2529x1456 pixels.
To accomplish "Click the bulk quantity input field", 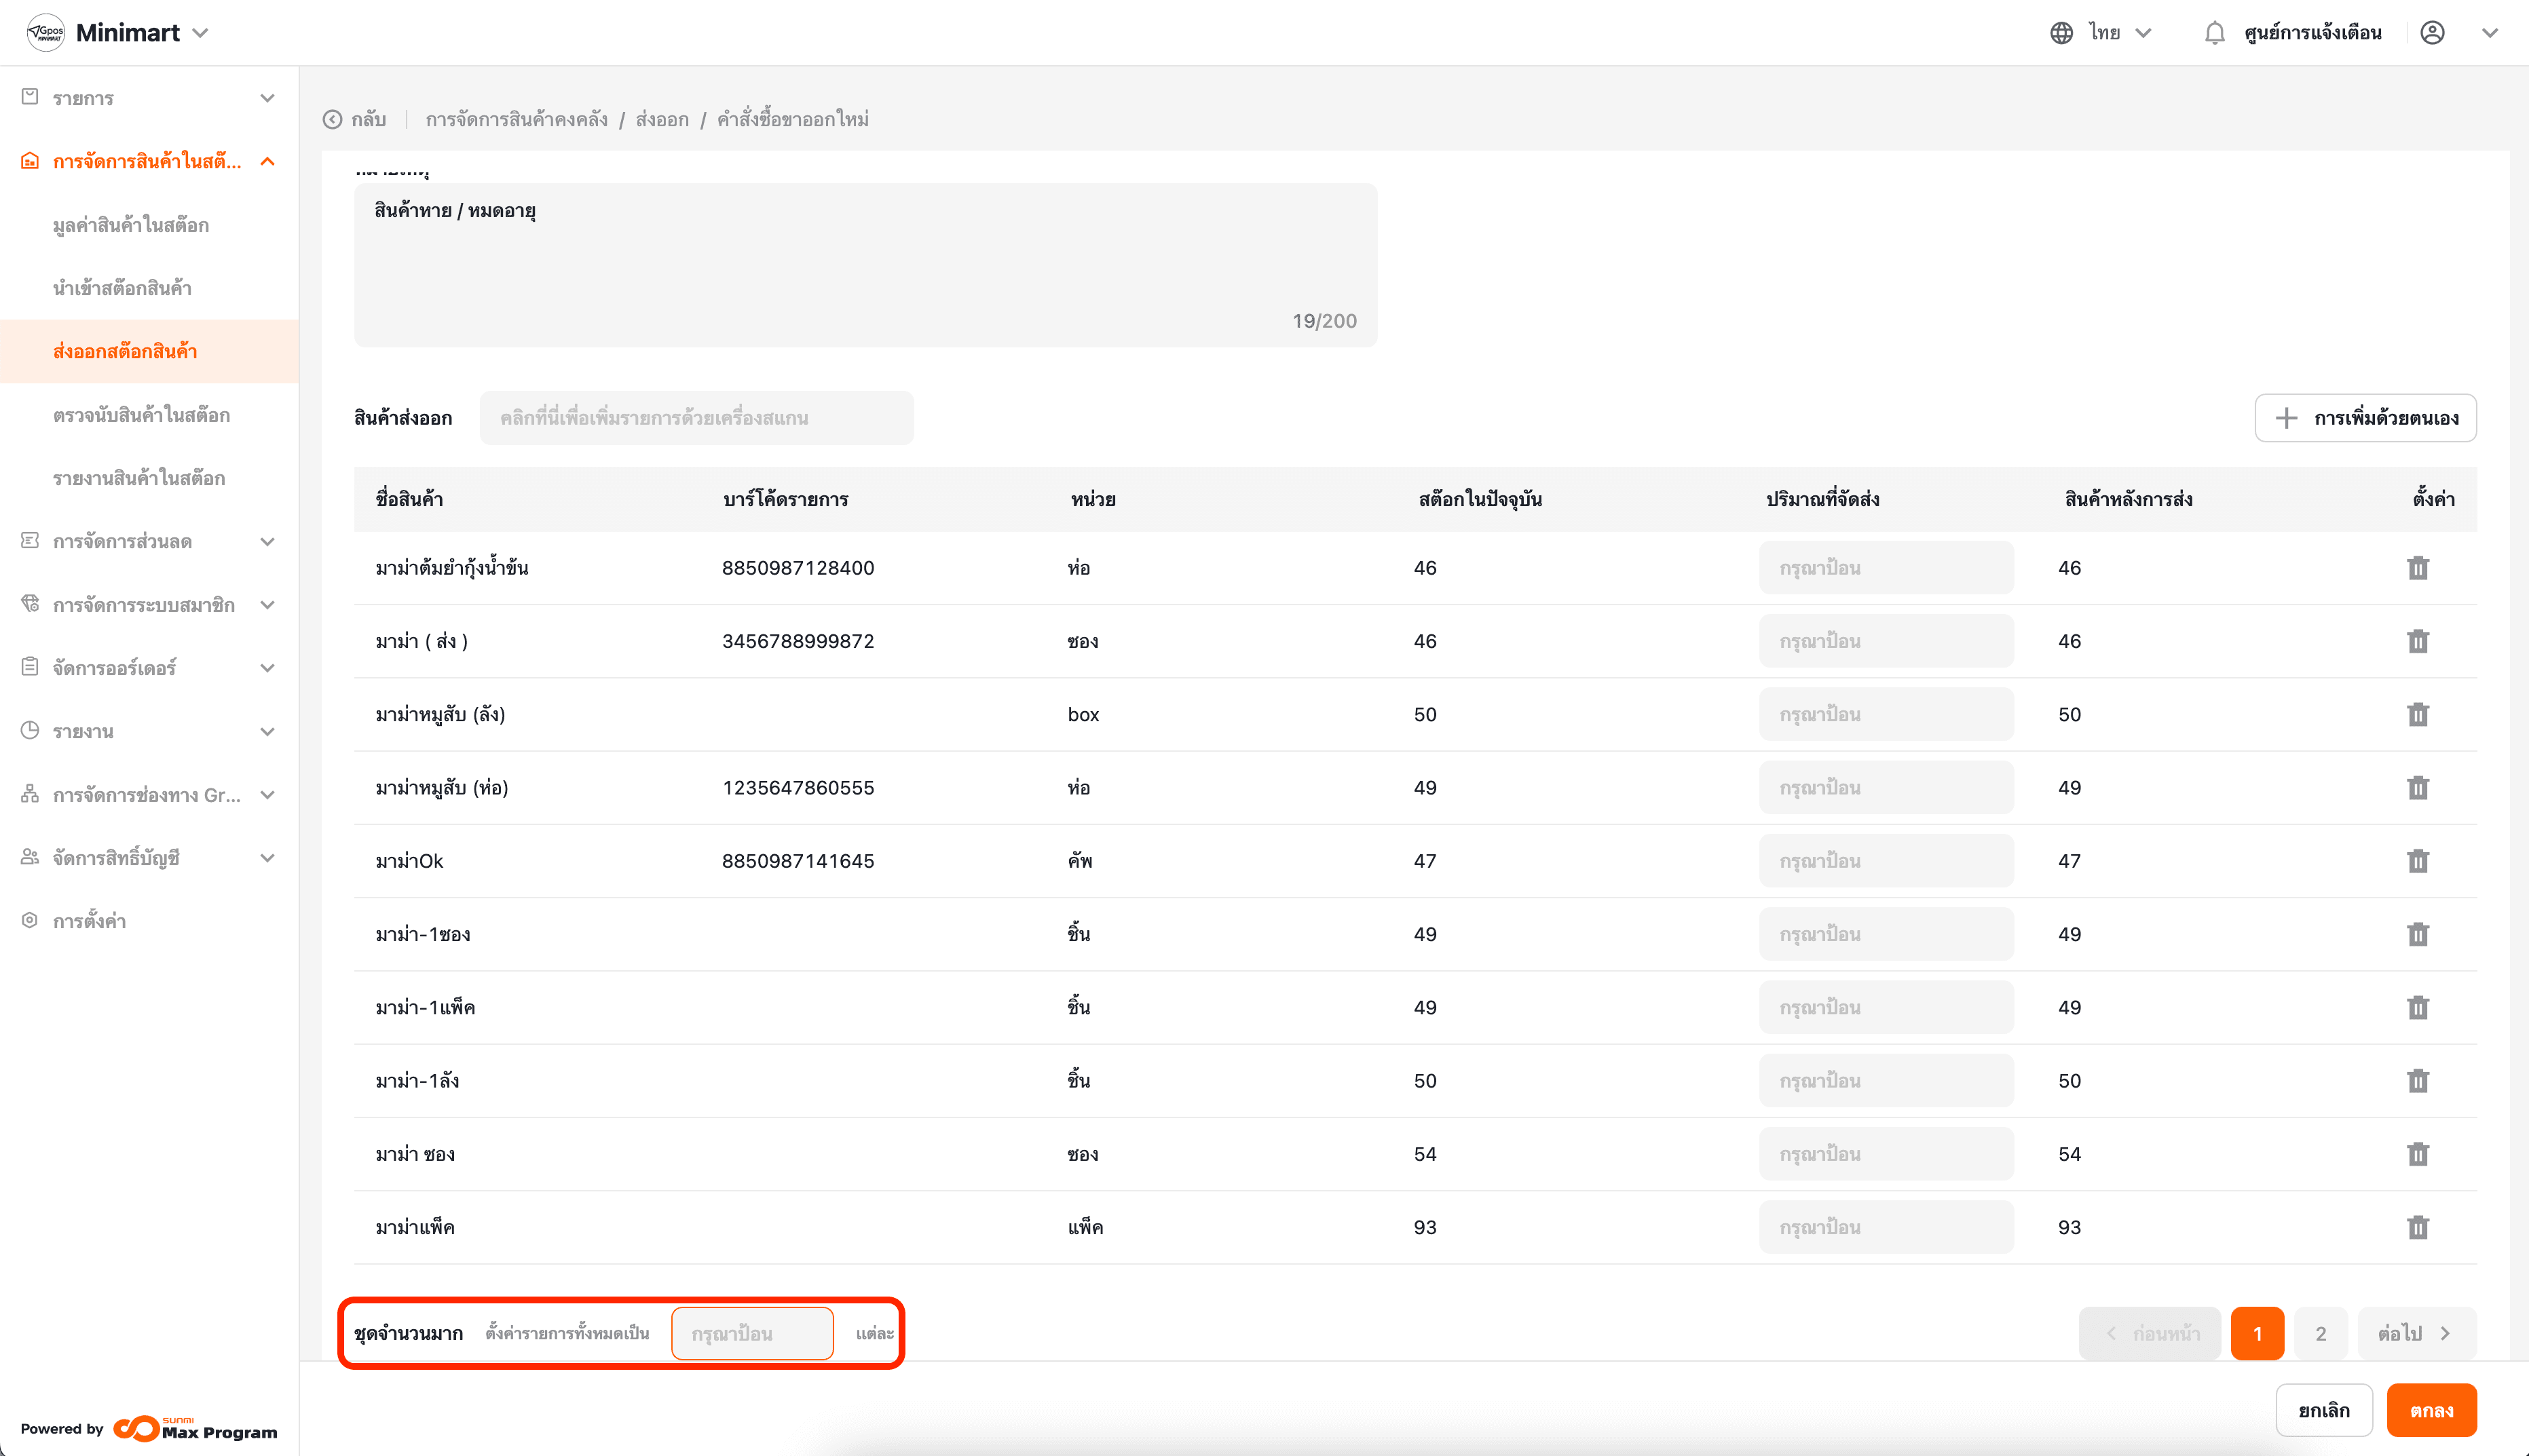I will coord(751,1333).
